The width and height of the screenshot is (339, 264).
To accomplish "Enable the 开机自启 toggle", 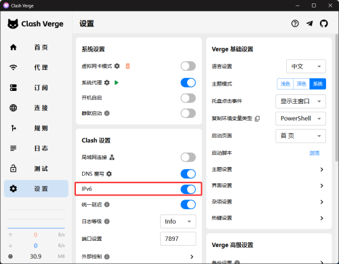I will (x=188, y=98).
